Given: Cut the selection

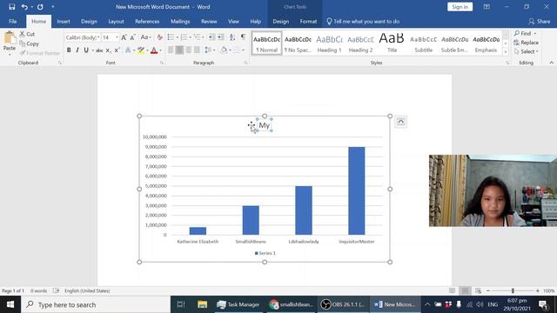Looking at the screenshot, I should tap(27, 34).
